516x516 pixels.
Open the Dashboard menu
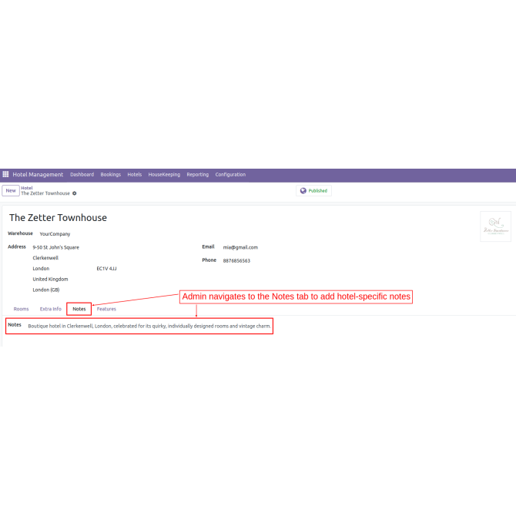coord(82,174)
